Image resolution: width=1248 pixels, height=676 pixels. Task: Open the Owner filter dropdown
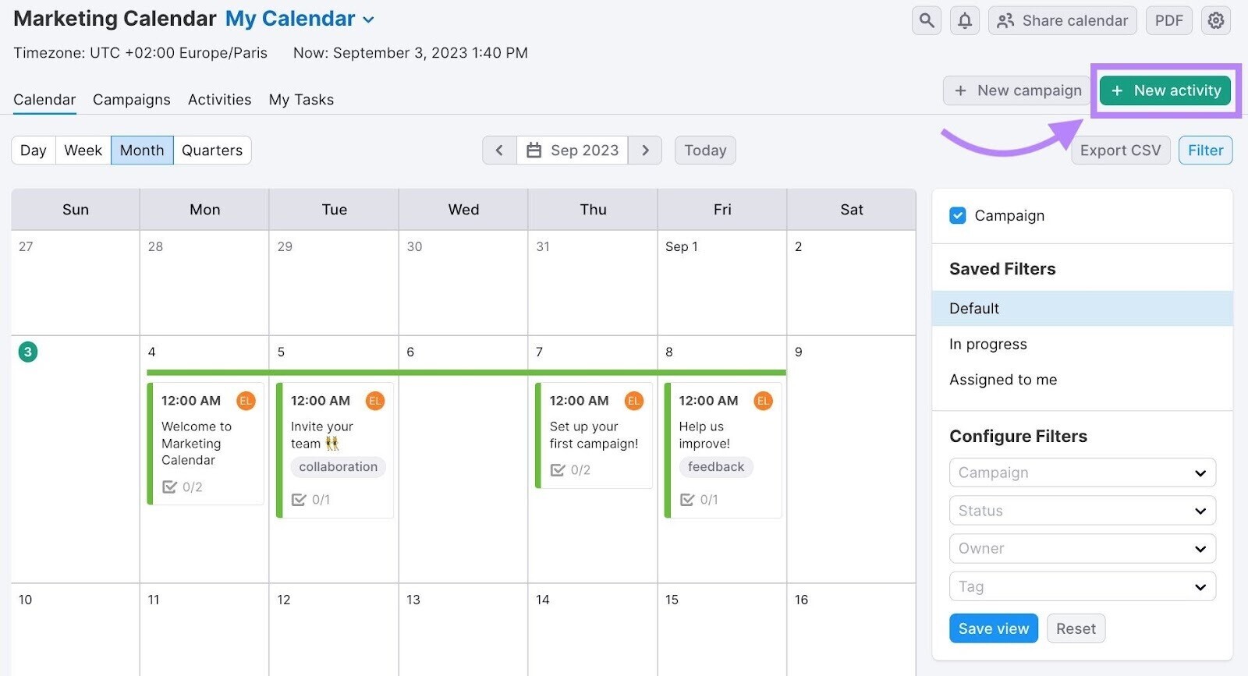point(1082,549)
